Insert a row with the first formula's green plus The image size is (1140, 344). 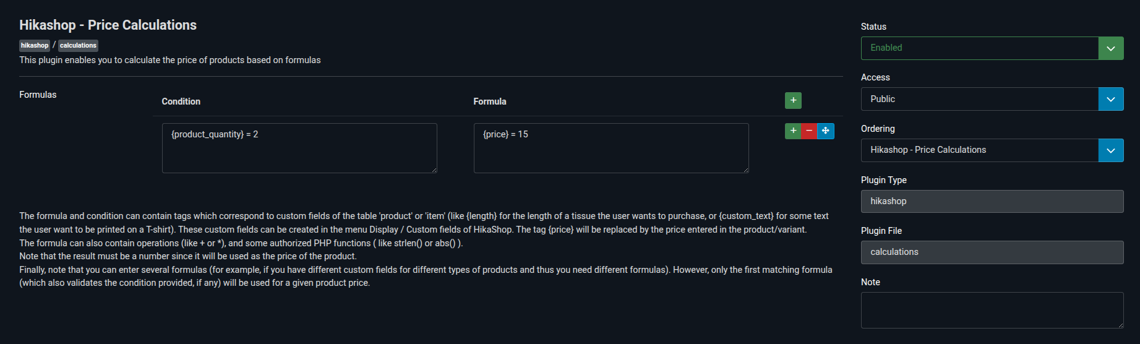click(793, 131)
